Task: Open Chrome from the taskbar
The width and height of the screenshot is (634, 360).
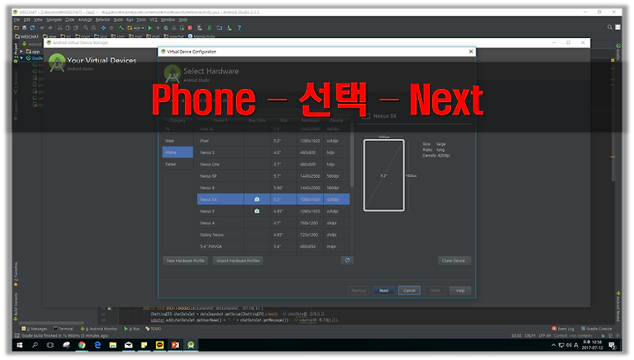Action: point(82,345)
